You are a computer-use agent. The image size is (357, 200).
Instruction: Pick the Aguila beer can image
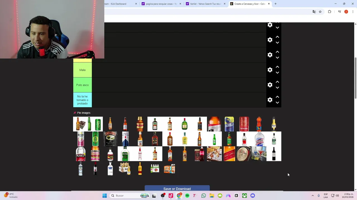(229, 124)
